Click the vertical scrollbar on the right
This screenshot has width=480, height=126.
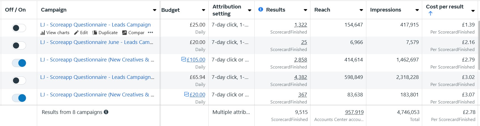pos(479,45)
